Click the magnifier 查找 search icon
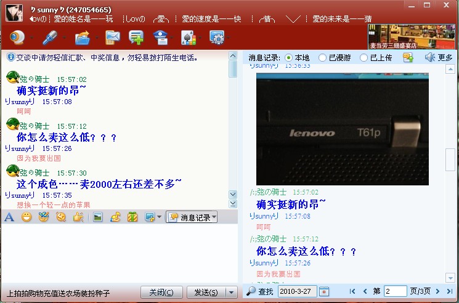Image resolution: width=459 pixels, height=303 pixels. 251,291
